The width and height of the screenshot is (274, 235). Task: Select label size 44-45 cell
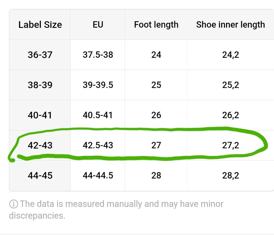pyautogui.click(x=40, y=175)
